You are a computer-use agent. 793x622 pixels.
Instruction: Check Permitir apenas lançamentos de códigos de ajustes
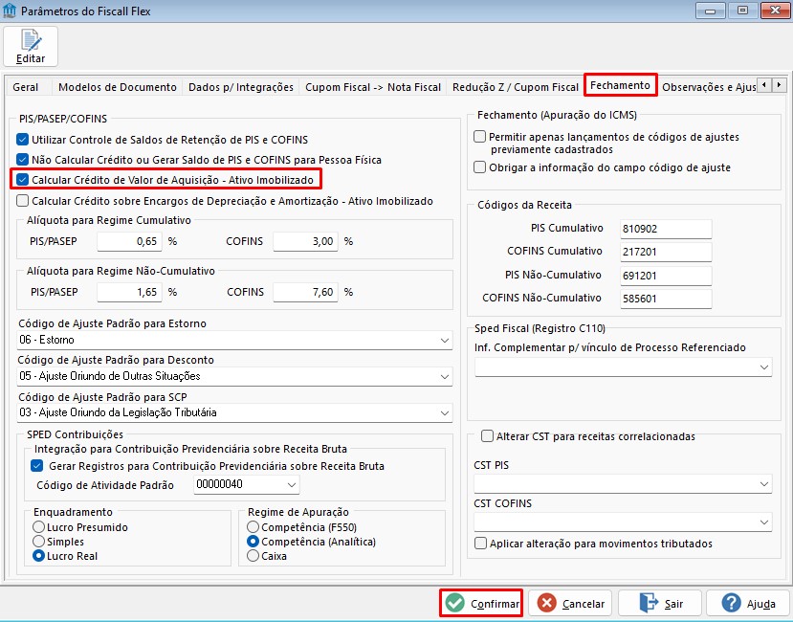pyautogui.click(x=479, y=137)
